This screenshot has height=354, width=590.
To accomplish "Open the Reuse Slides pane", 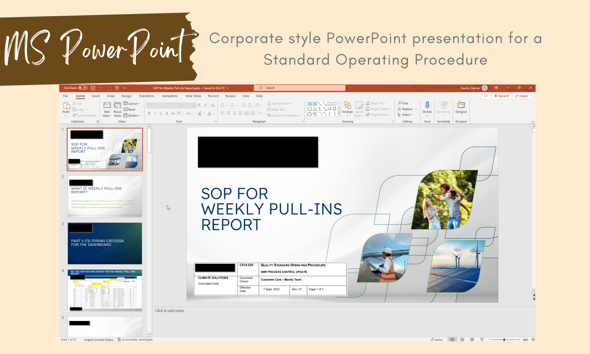I will [x=117, y=106].
